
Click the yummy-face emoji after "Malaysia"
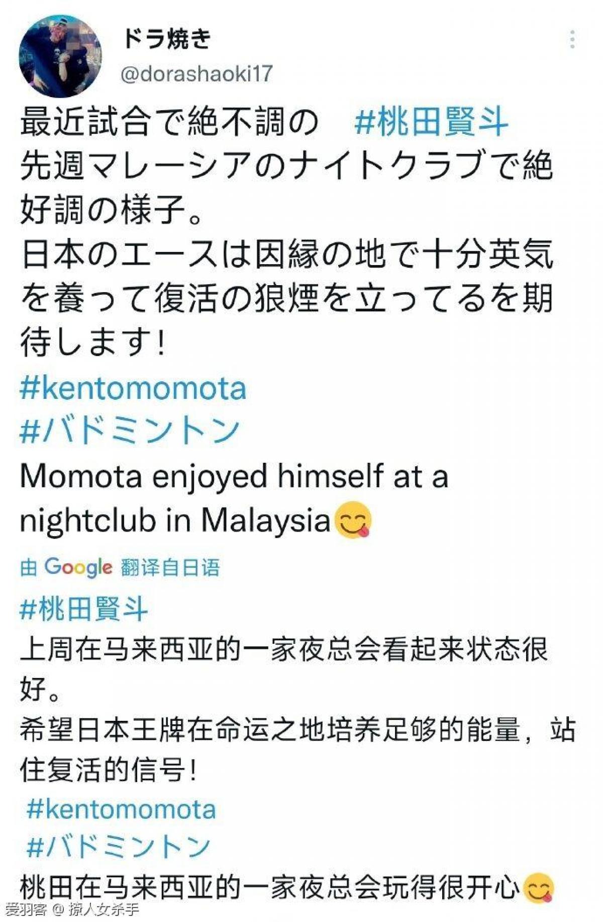point(354,521)
